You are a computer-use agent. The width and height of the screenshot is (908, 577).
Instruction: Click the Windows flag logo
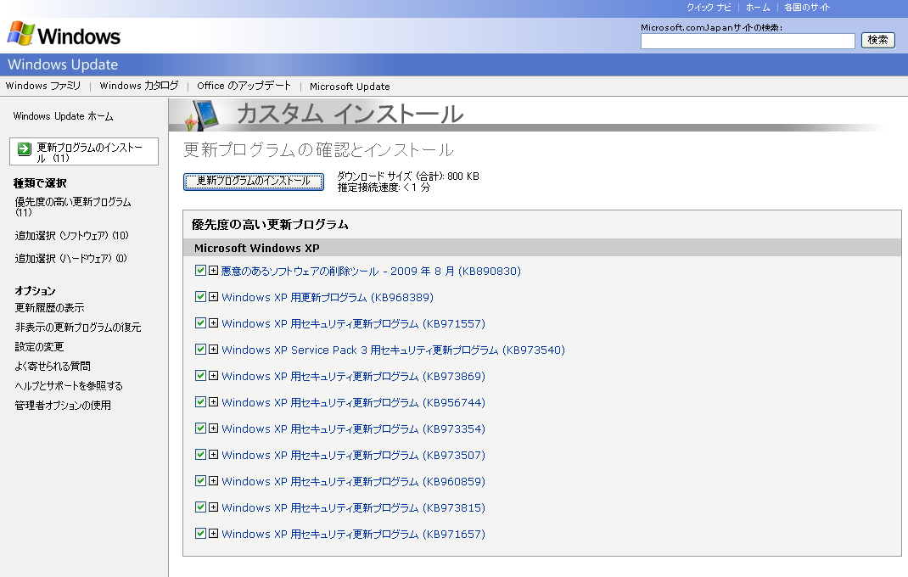[21, 34]
